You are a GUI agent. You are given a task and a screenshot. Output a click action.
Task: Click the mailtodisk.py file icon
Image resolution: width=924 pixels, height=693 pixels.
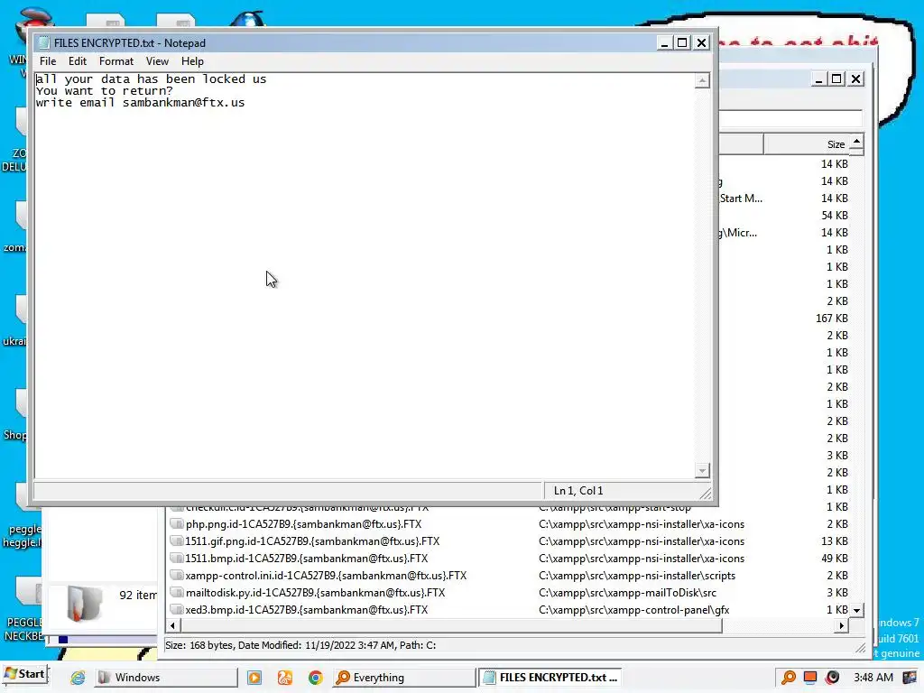click(176, 592)
